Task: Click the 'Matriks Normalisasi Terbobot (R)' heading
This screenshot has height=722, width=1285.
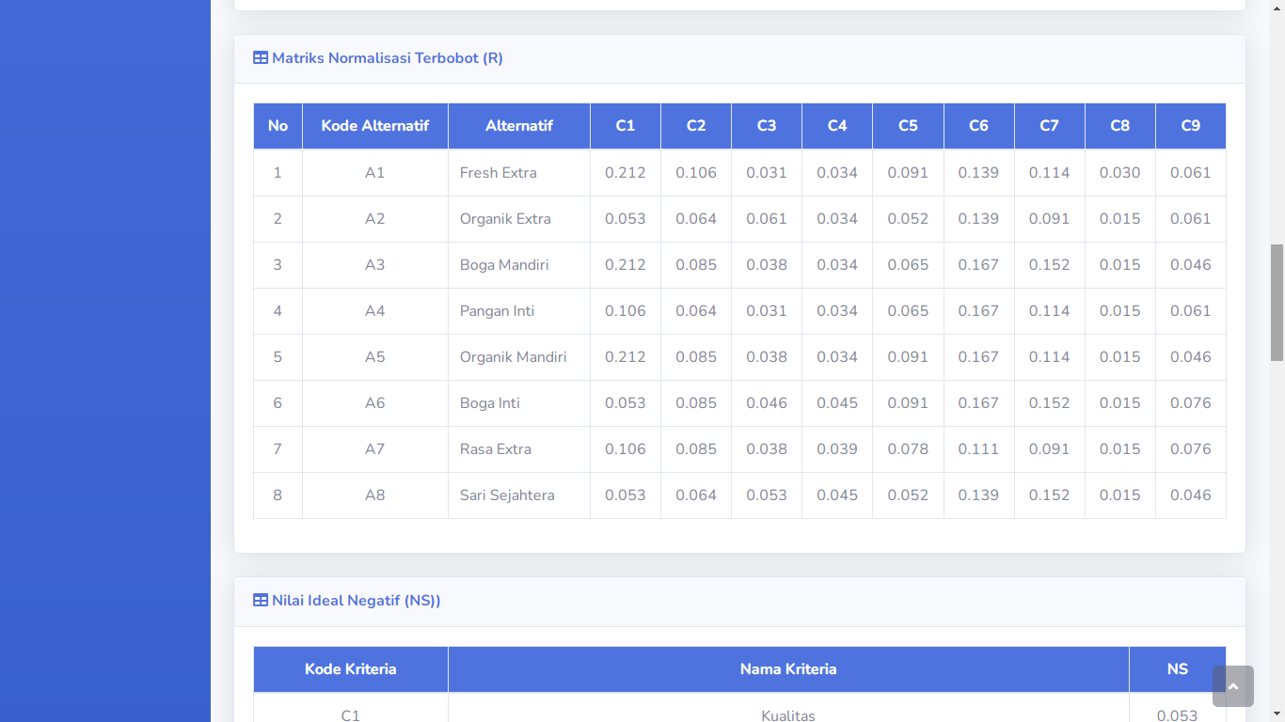Action: click(x=388, y=58)
